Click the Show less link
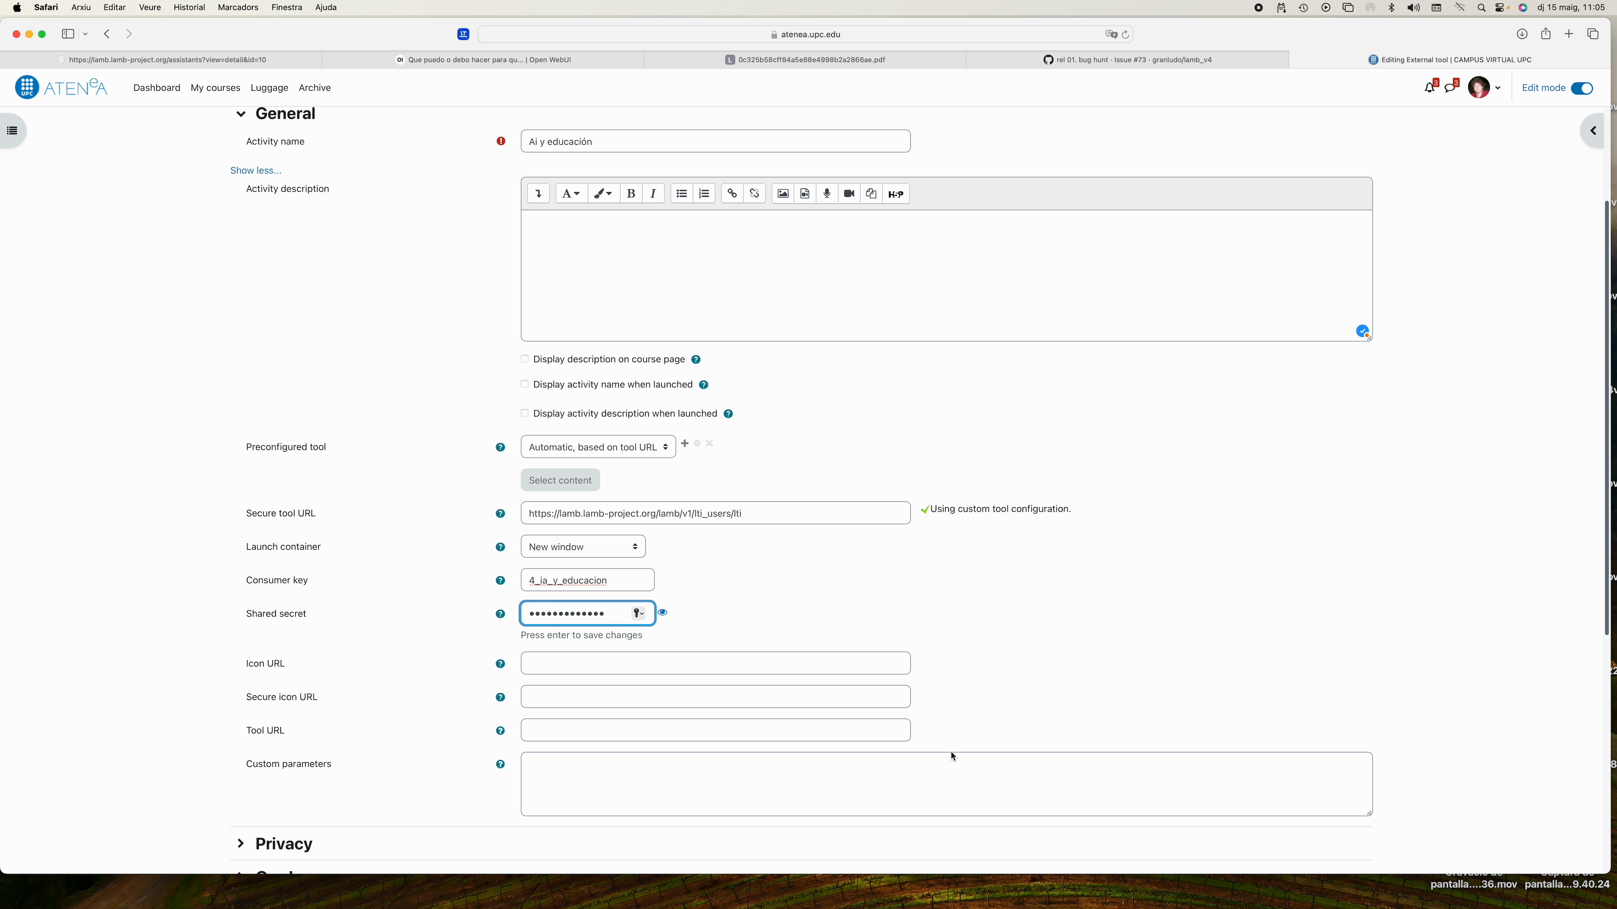This screenshot has height=909, width=1617. coord(255,170)
